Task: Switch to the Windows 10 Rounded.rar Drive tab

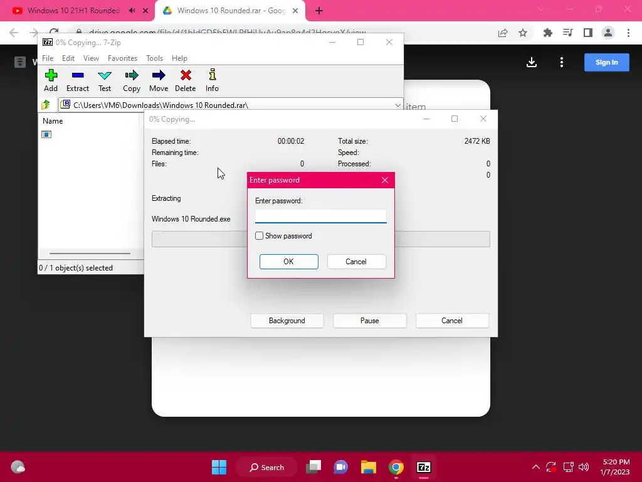Action: pos(230,11)
